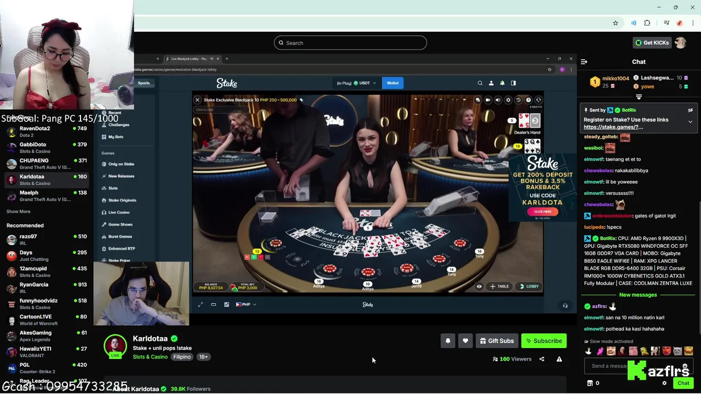Screen dimensions: 701x394
Task: Focus the Kick Search field
Action: [x=350, y=43]
